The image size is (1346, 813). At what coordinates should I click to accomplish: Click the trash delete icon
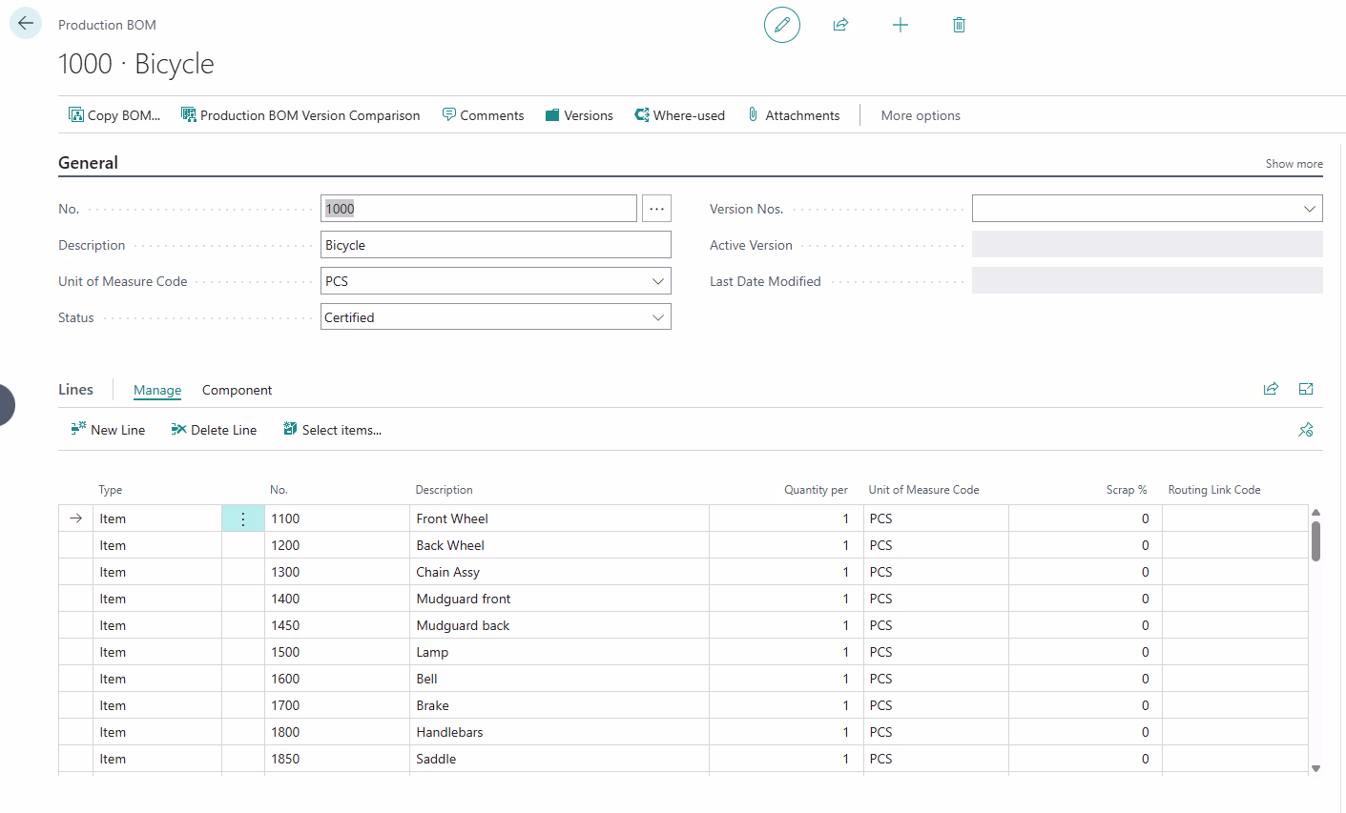pos(959,25)
